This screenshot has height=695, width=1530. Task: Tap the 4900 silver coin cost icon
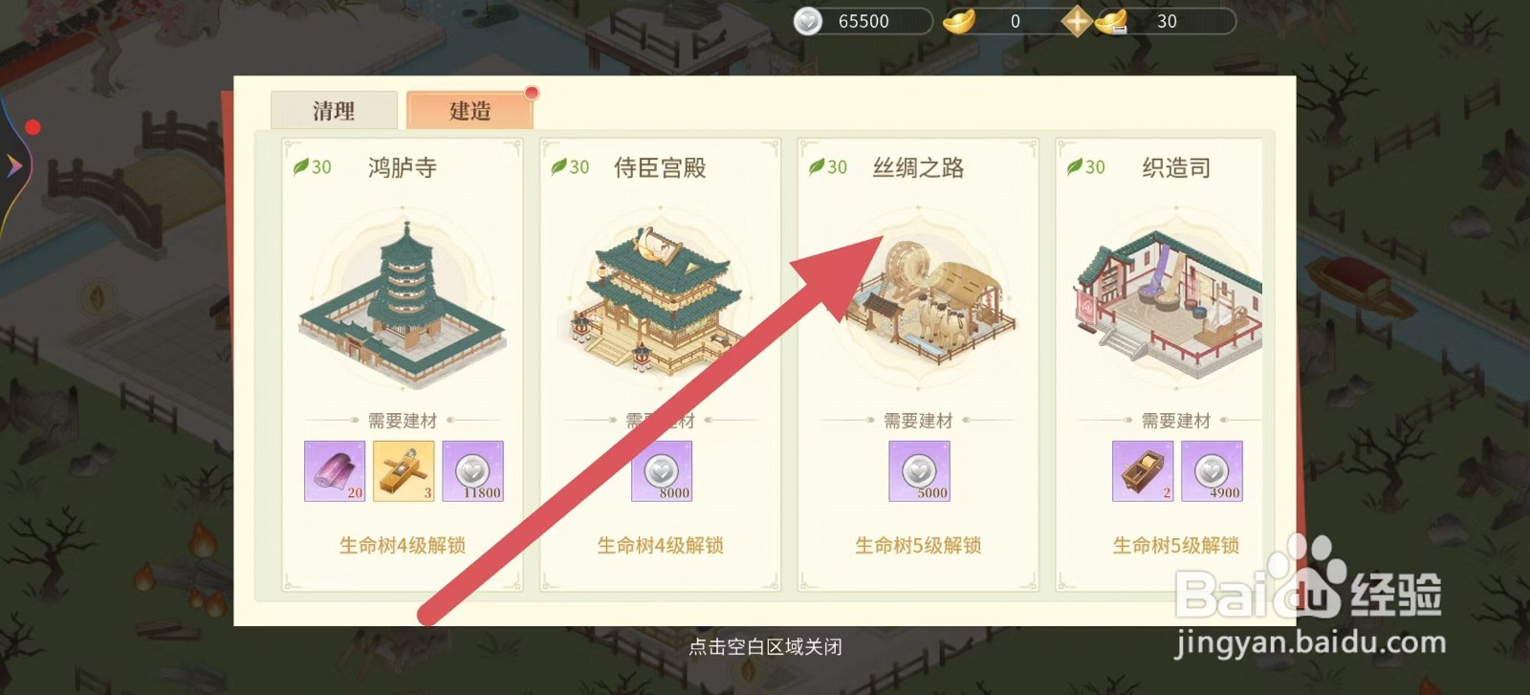click(x=1212, y=471)
